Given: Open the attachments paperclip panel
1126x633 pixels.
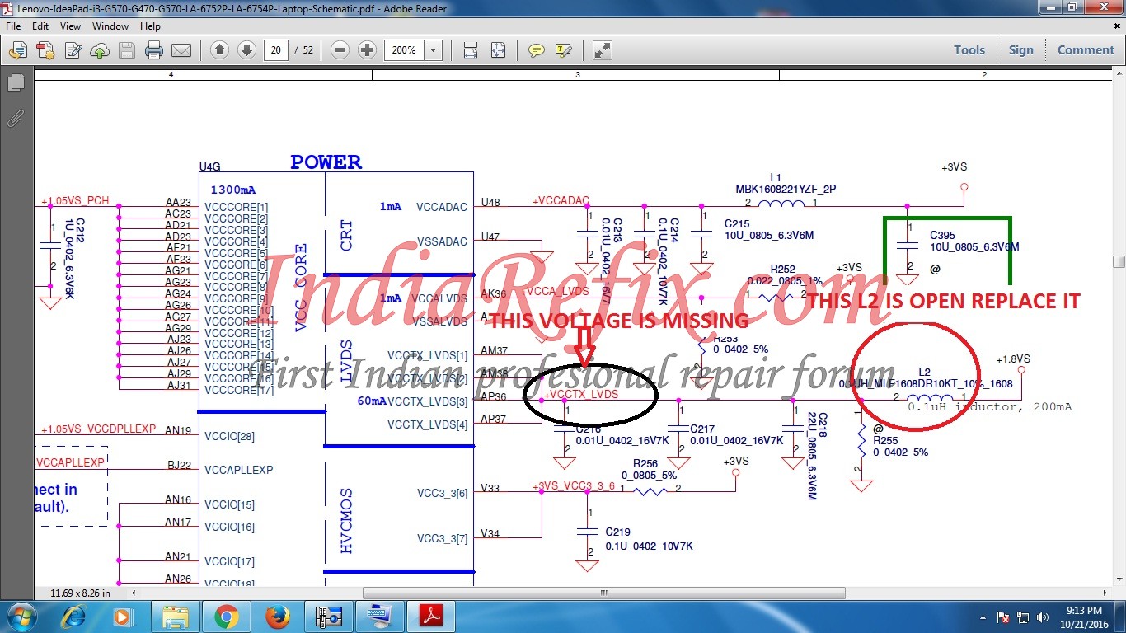Looking at the screenshot, I should point(16,117).
